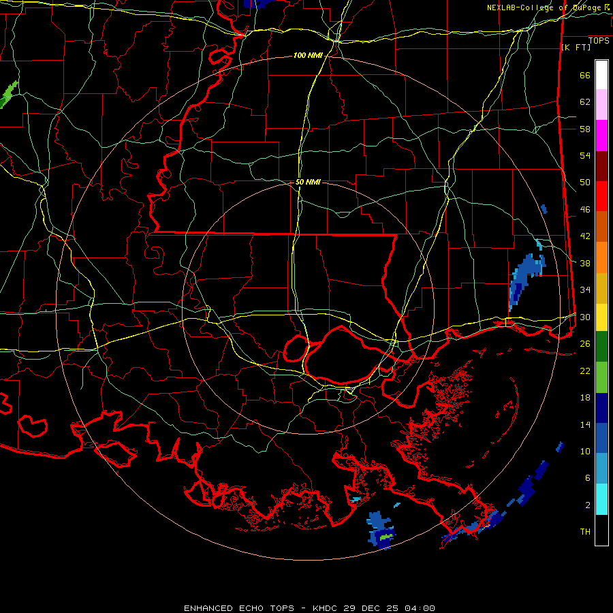The image size is (613, 613).
Task: Select the legend value "18"
Action: coord(585,398)
